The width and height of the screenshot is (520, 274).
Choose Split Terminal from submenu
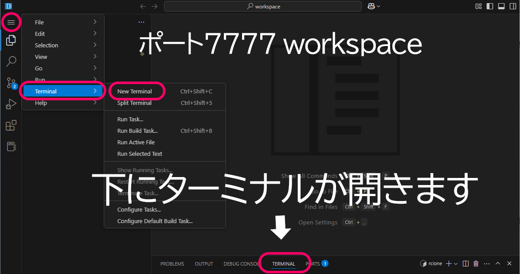click(x=165, y=103)
